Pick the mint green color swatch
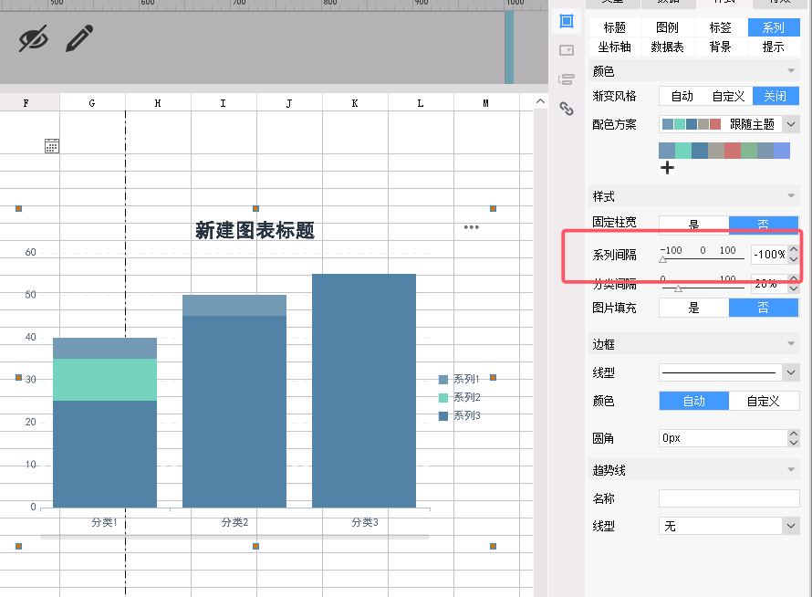This screenshot has width=812, height=597. [683, 151]
